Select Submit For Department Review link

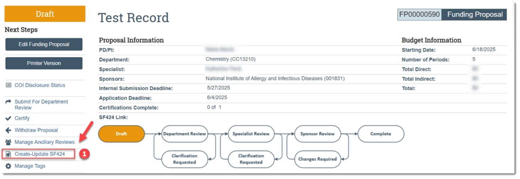[x=41, y=105]
